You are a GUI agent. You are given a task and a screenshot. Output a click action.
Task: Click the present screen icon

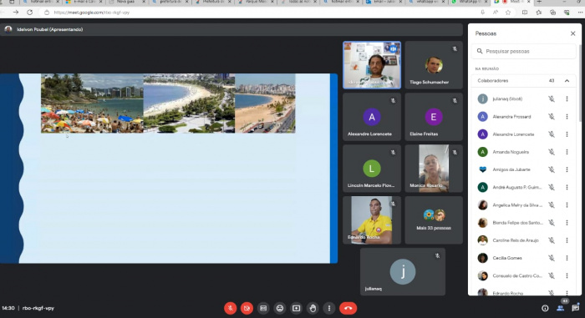pyautogui.click(x=296, y=308)
